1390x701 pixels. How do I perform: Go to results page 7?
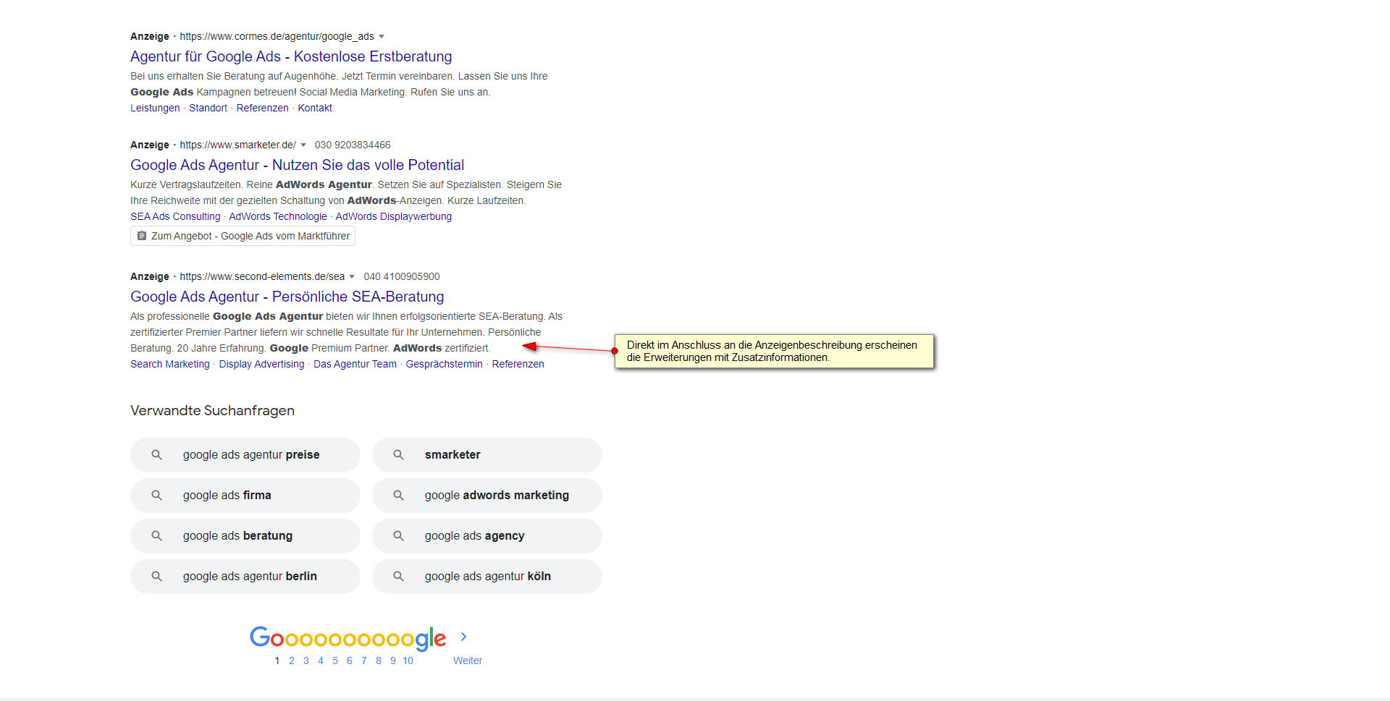click(x=364, y=660)
